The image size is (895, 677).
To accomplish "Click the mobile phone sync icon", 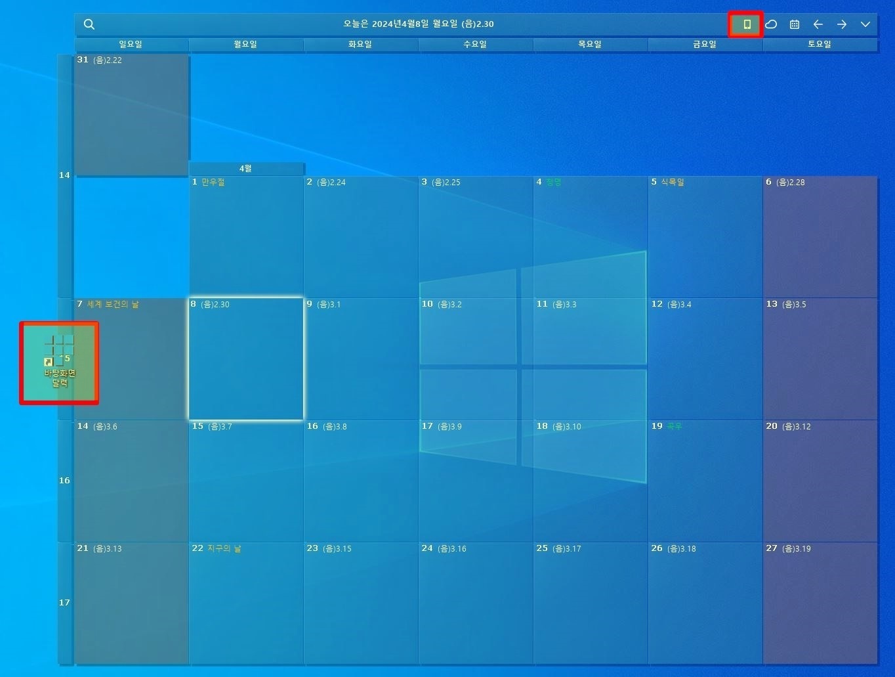I will 747,24.
